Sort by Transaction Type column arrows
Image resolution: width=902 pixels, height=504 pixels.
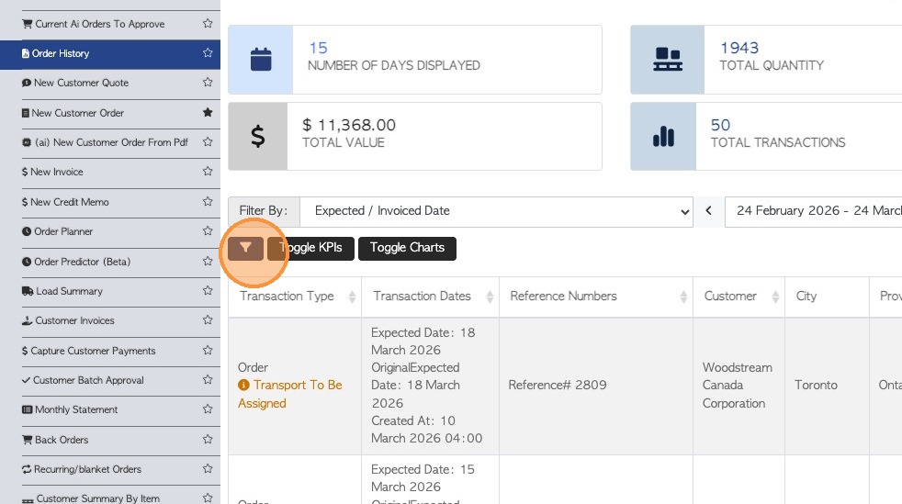point(353,297)
